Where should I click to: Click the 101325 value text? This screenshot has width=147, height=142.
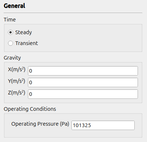tap(82, 125)
